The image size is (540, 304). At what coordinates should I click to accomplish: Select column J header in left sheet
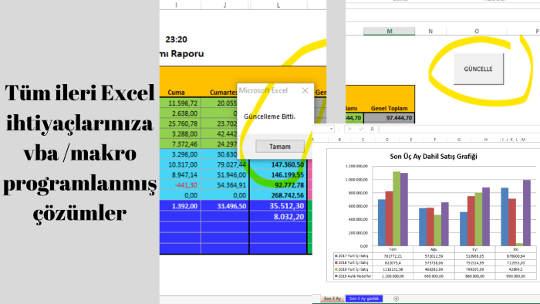tap(225, 5)
